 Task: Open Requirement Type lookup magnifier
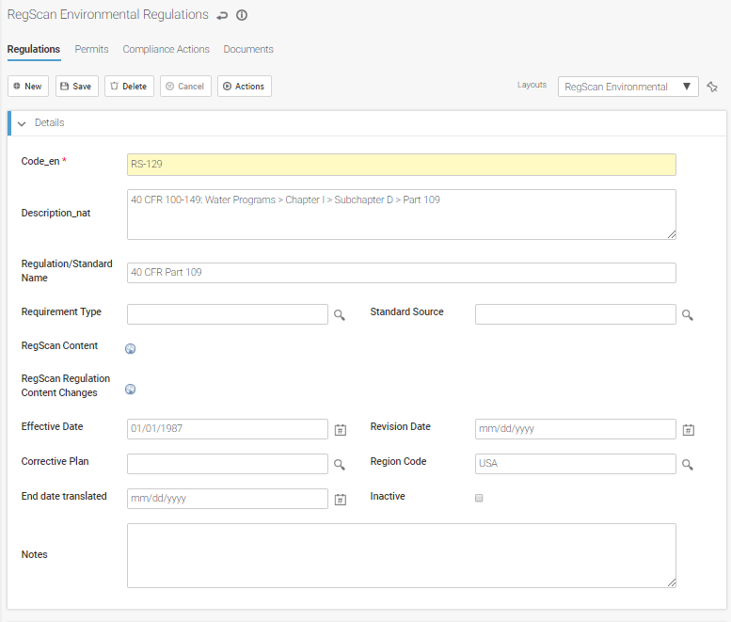[340, 315]
